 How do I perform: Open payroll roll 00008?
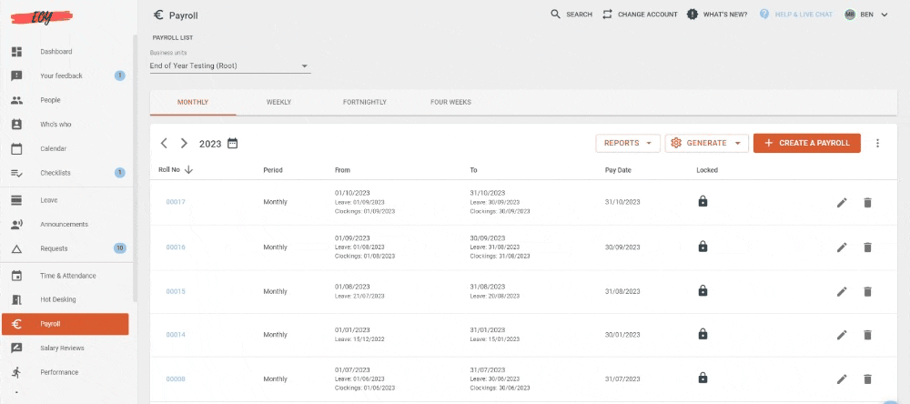coord(176,379)
